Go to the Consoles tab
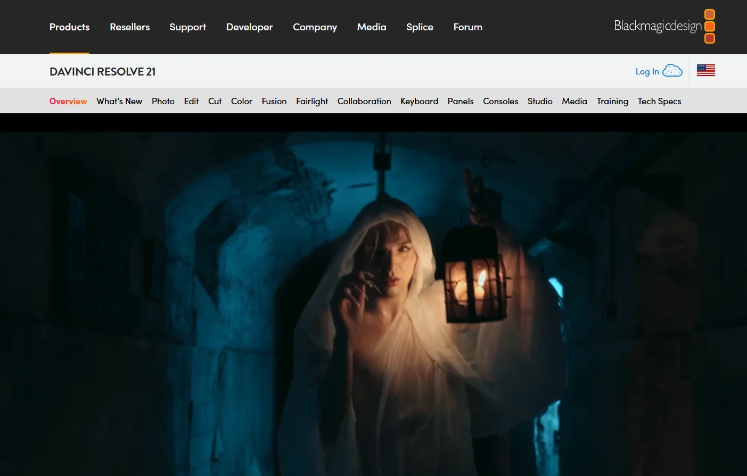The image size is (747, 476). 500,101
